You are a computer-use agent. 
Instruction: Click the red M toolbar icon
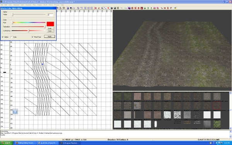coord(165,8)
